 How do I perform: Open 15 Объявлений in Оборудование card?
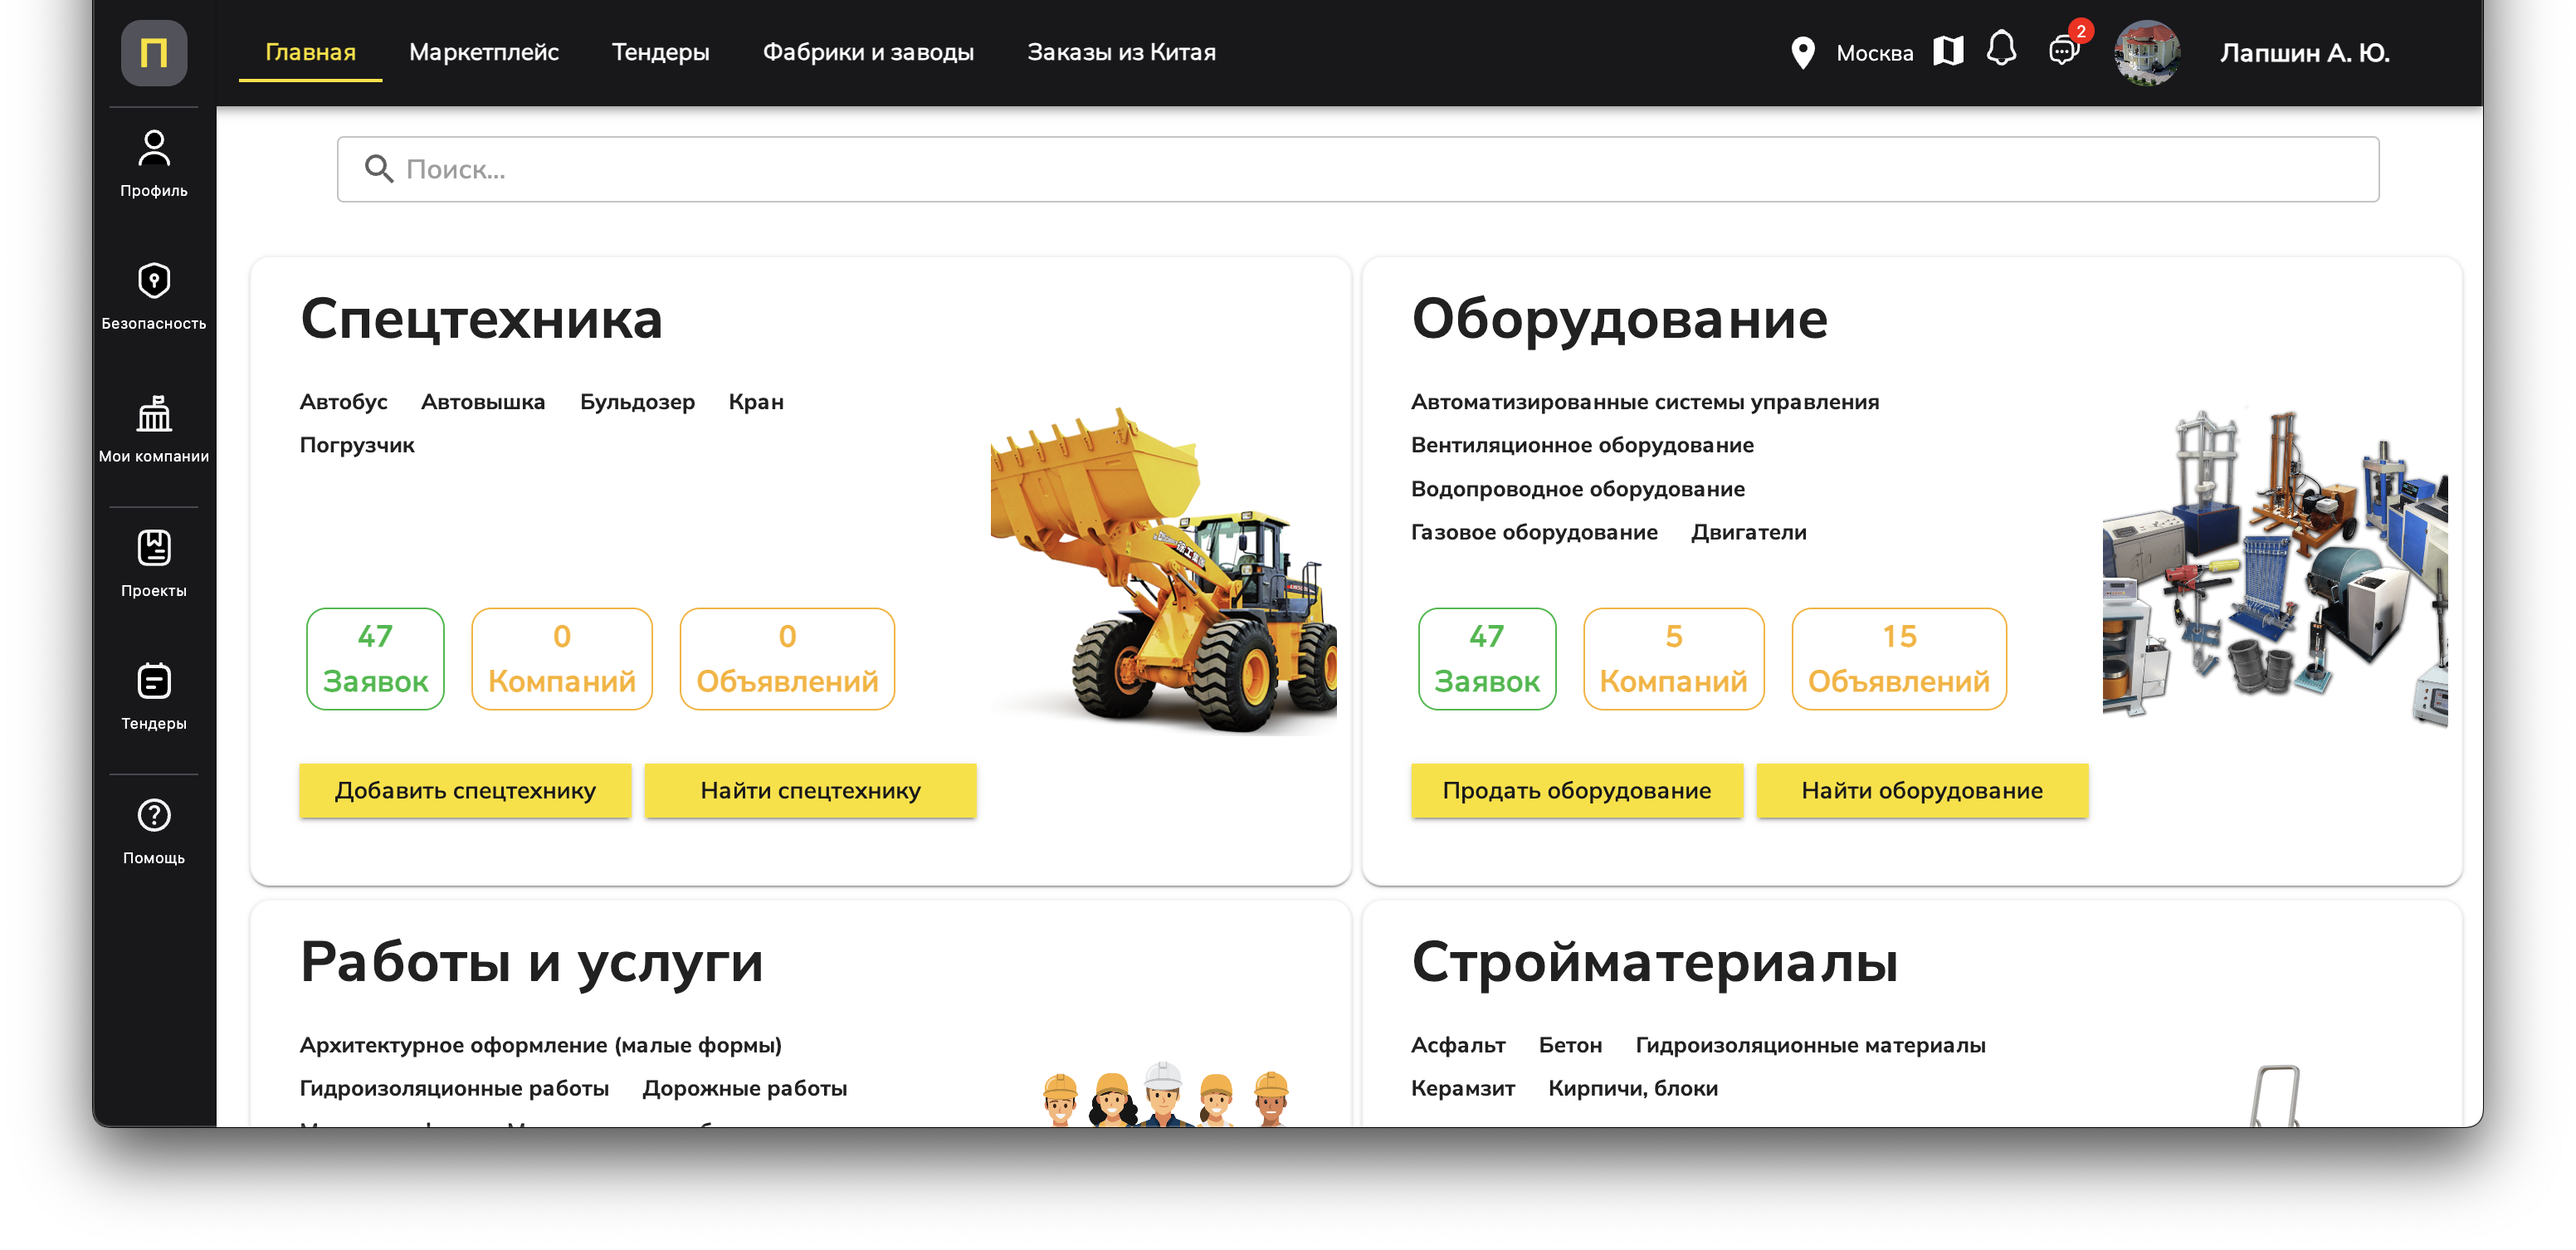coord(1899,659)
